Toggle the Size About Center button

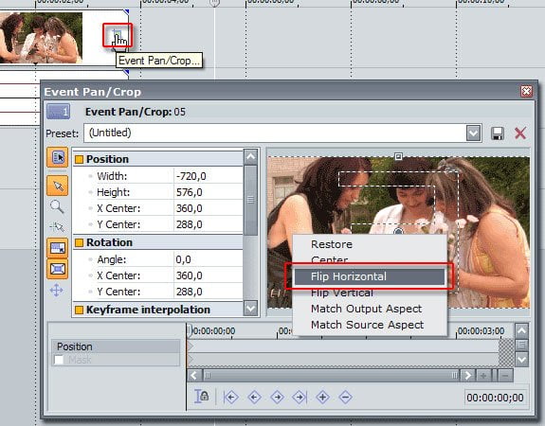(58, 269)
